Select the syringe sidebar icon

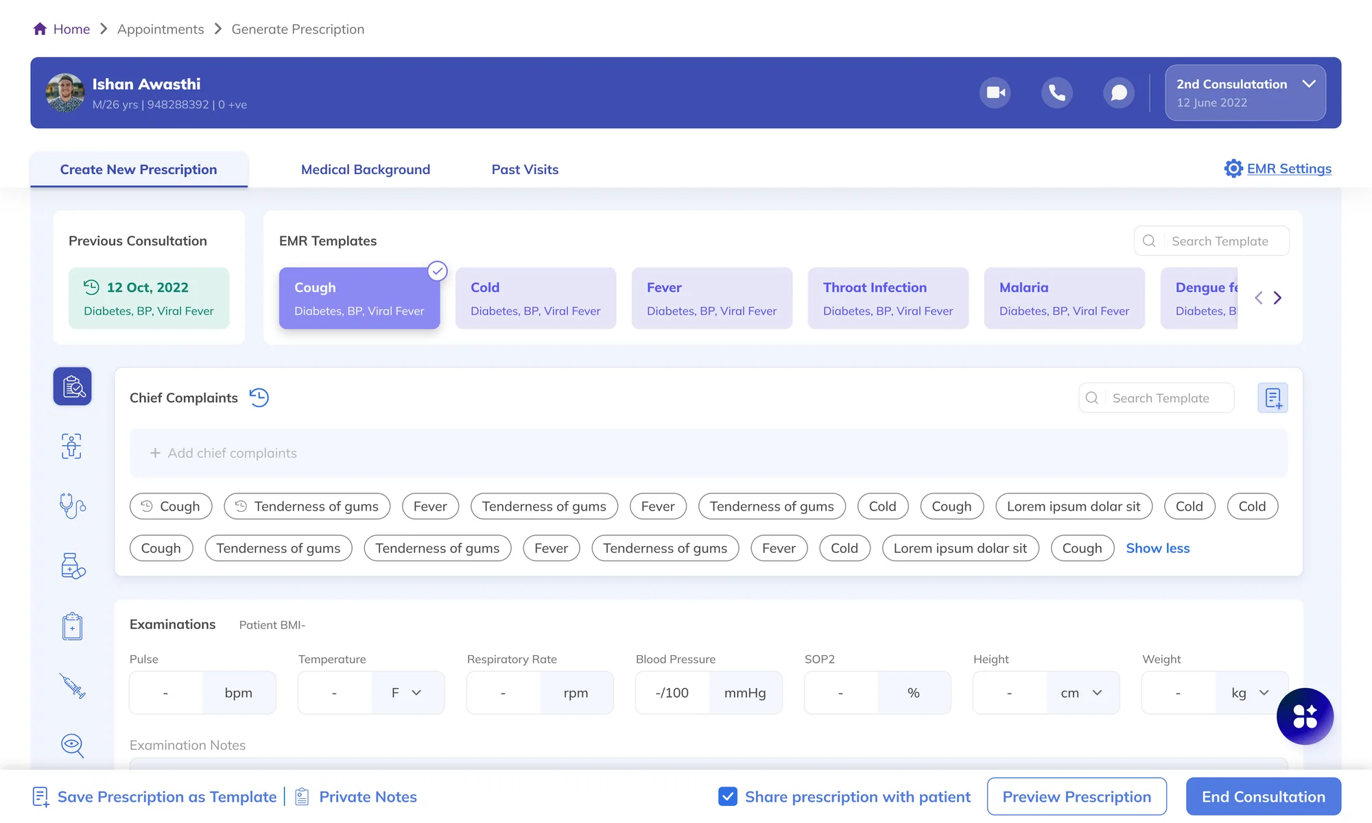73,685
